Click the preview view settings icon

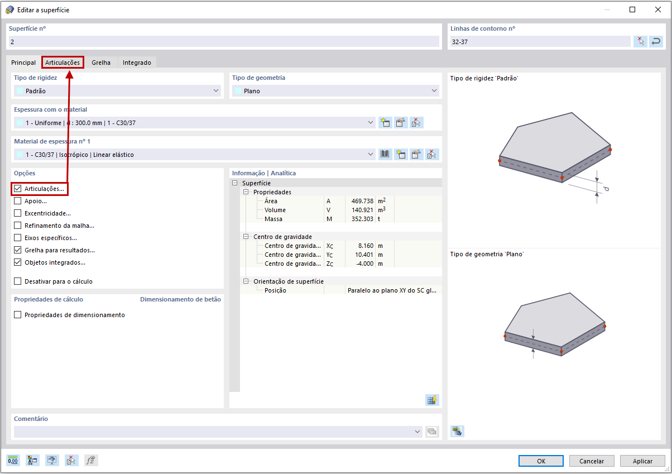click(x=458, y=431)
